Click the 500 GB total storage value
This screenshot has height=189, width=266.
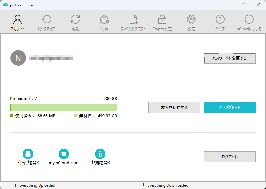point(110,99)
